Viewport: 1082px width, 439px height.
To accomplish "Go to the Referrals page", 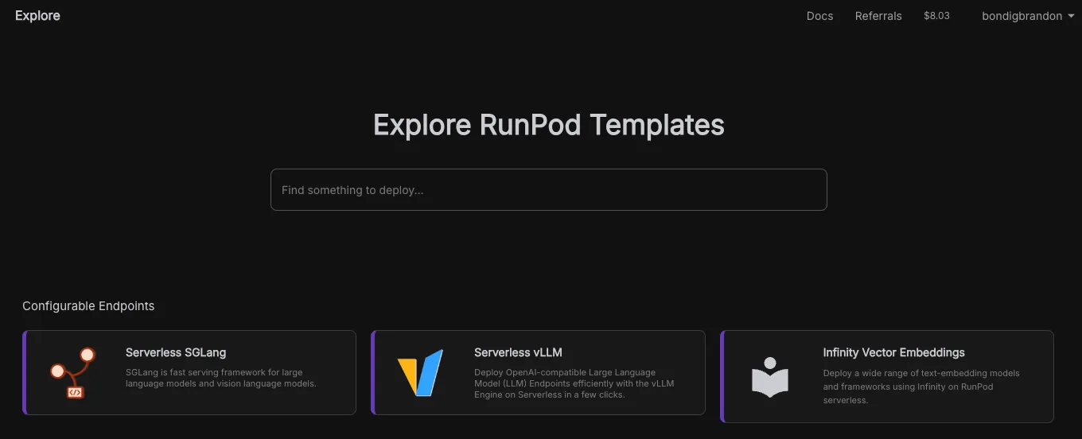I will (878, 16).
